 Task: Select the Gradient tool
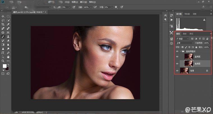[x=3, y=45]
